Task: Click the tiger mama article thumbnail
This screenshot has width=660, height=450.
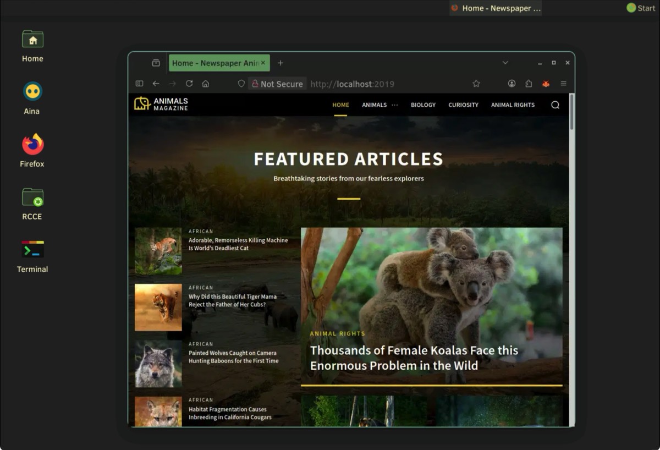Action: [x=158, y=307]
